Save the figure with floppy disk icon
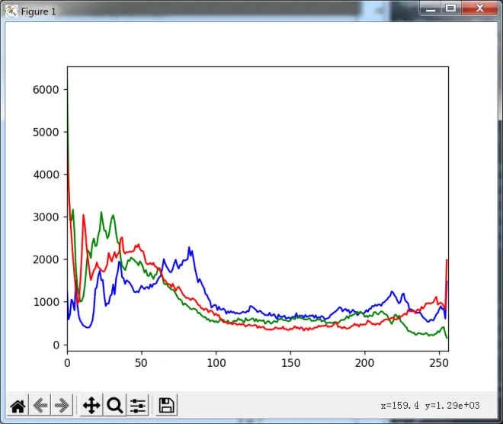This screenshot has height=424, width=503. point(167,405)
